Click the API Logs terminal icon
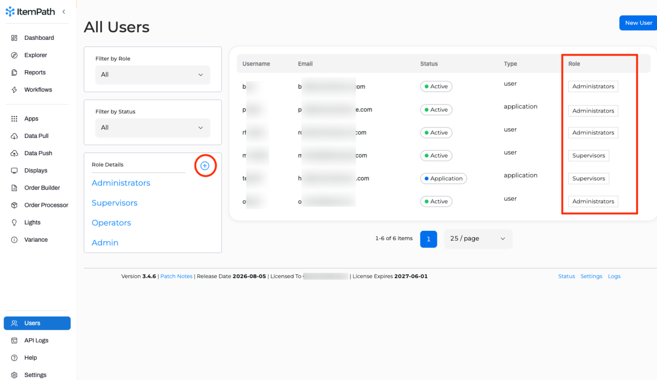 coord(14,341)
